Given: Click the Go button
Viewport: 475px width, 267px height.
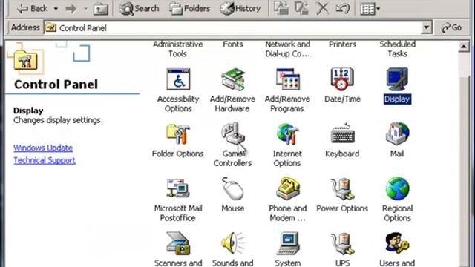Looking at the screenshot, I should (451, 28).
